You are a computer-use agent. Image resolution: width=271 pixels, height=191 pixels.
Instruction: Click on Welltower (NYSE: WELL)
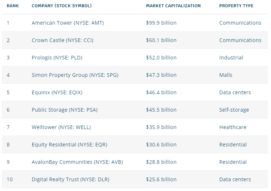pyautogui.click(x=61, y=127)
